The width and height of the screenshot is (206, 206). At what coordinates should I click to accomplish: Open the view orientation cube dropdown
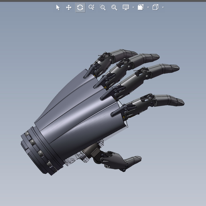coord(163,7)
